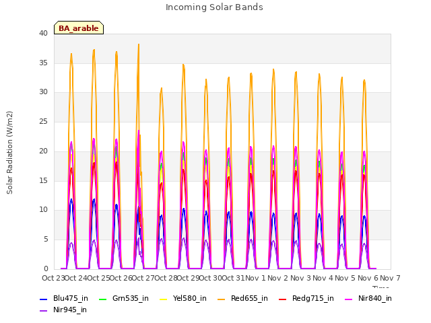431x323 pixels.
Task: Click the Grn535_in green legend swatch
Action: (102, 299)
